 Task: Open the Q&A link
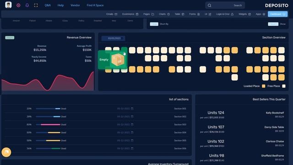[x=48, y=5]
